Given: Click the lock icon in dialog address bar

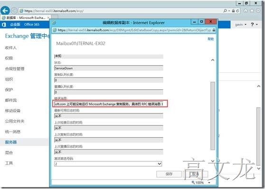Looking at the screenshot, I should coord(214,30).
